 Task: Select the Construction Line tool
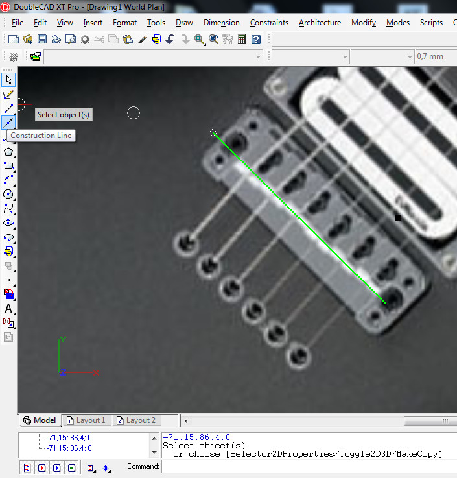pyautogui.click(x=8, y=123)
